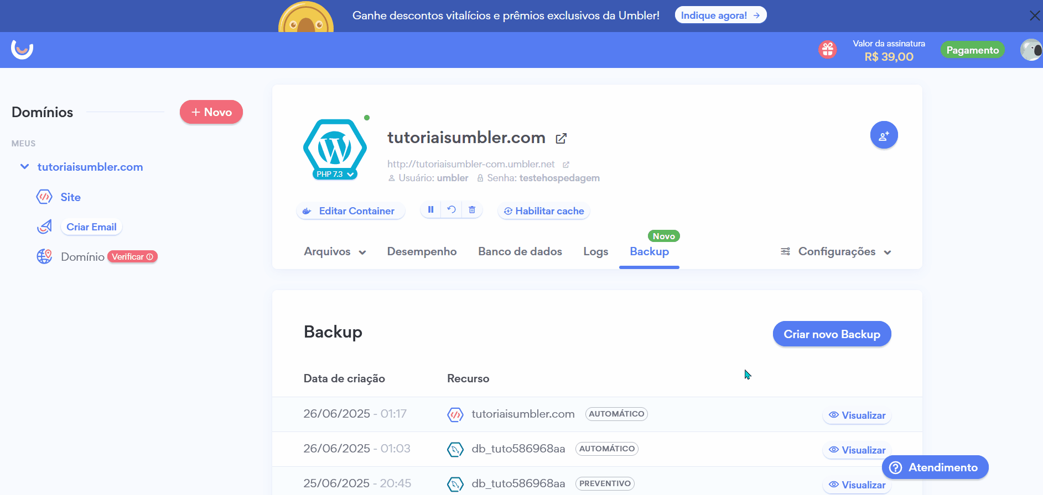Open the user avatar menu
This screenshot has height=495, width=1043.
point(1031,50)
